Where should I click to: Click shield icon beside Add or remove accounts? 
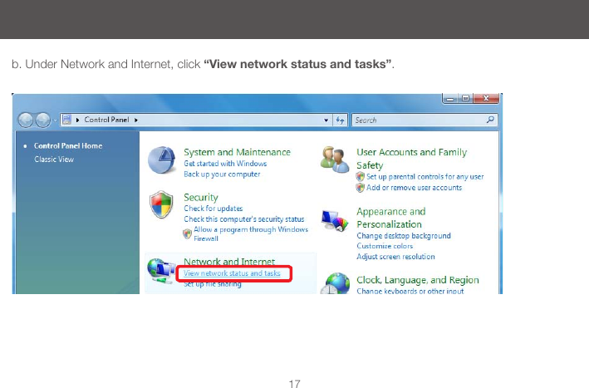[361, 188]
